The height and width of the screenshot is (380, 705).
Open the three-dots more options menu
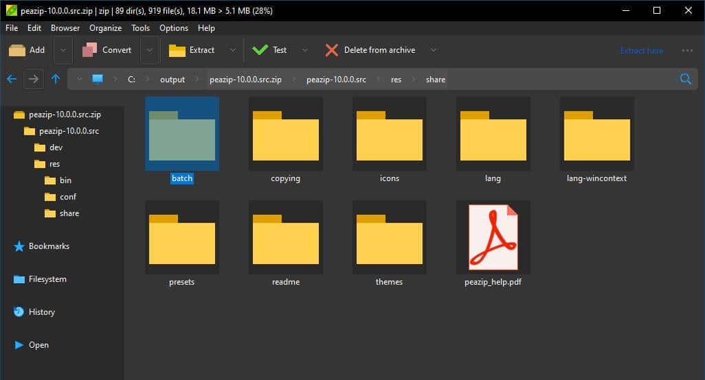(x=687, y=50)
